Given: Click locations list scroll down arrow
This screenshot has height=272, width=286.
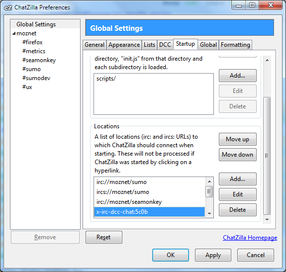Looking at the screenshot, I should pyautogui.click(x=209, y=213).
